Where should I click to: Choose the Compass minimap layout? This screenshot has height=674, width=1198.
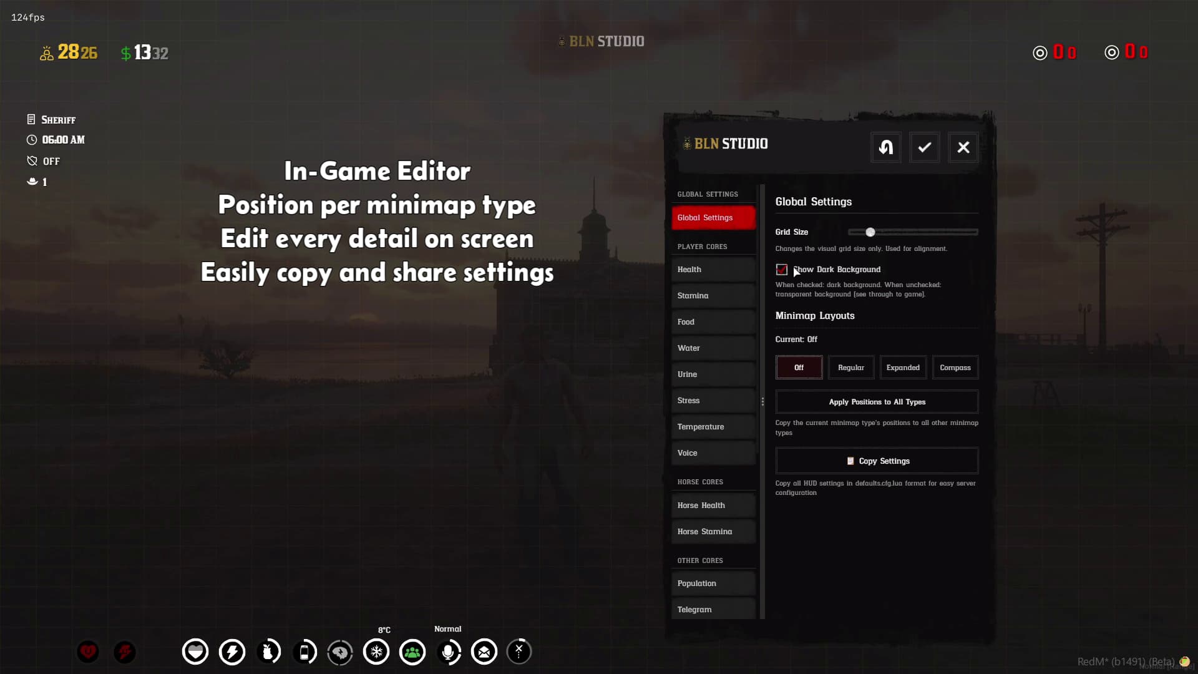[955, 368]
